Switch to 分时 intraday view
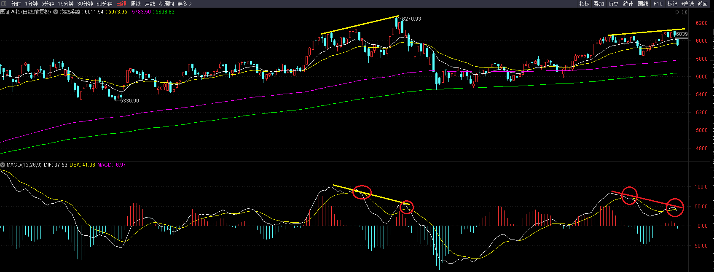 click(16, 4)
